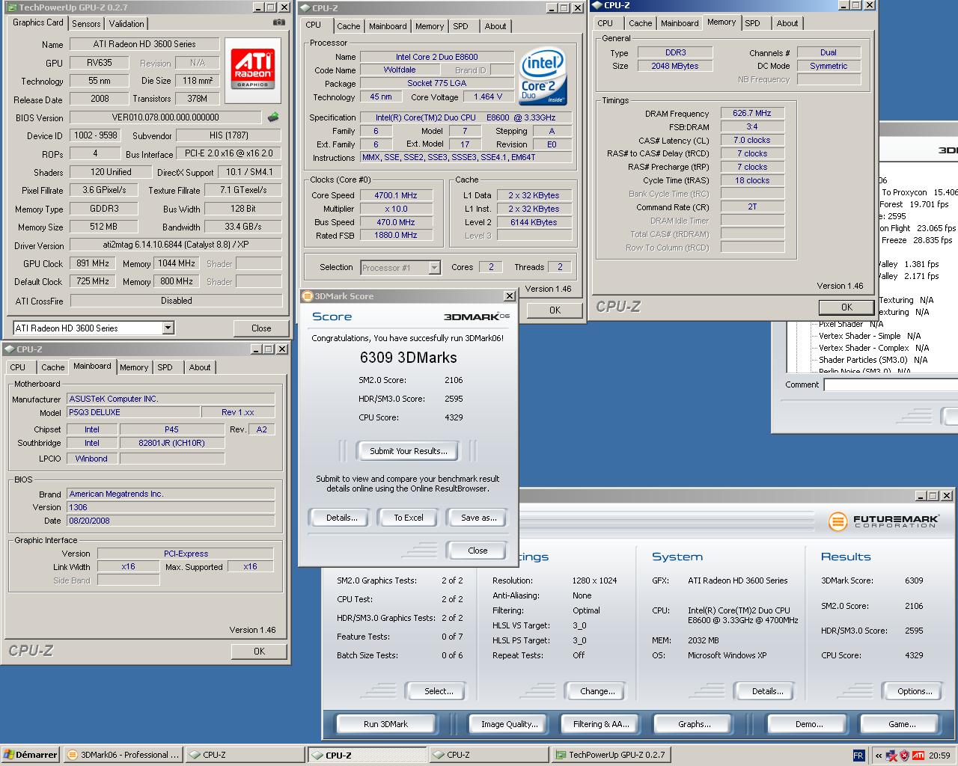Click the Core Speed 4700.1 MHz value
Screen dimensions: 958x766
coord(395,195)
